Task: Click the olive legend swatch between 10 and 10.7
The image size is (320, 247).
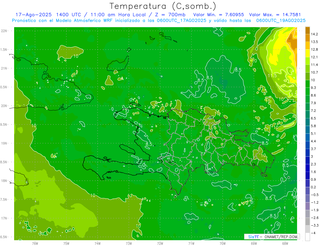Action: pos(307,76)
